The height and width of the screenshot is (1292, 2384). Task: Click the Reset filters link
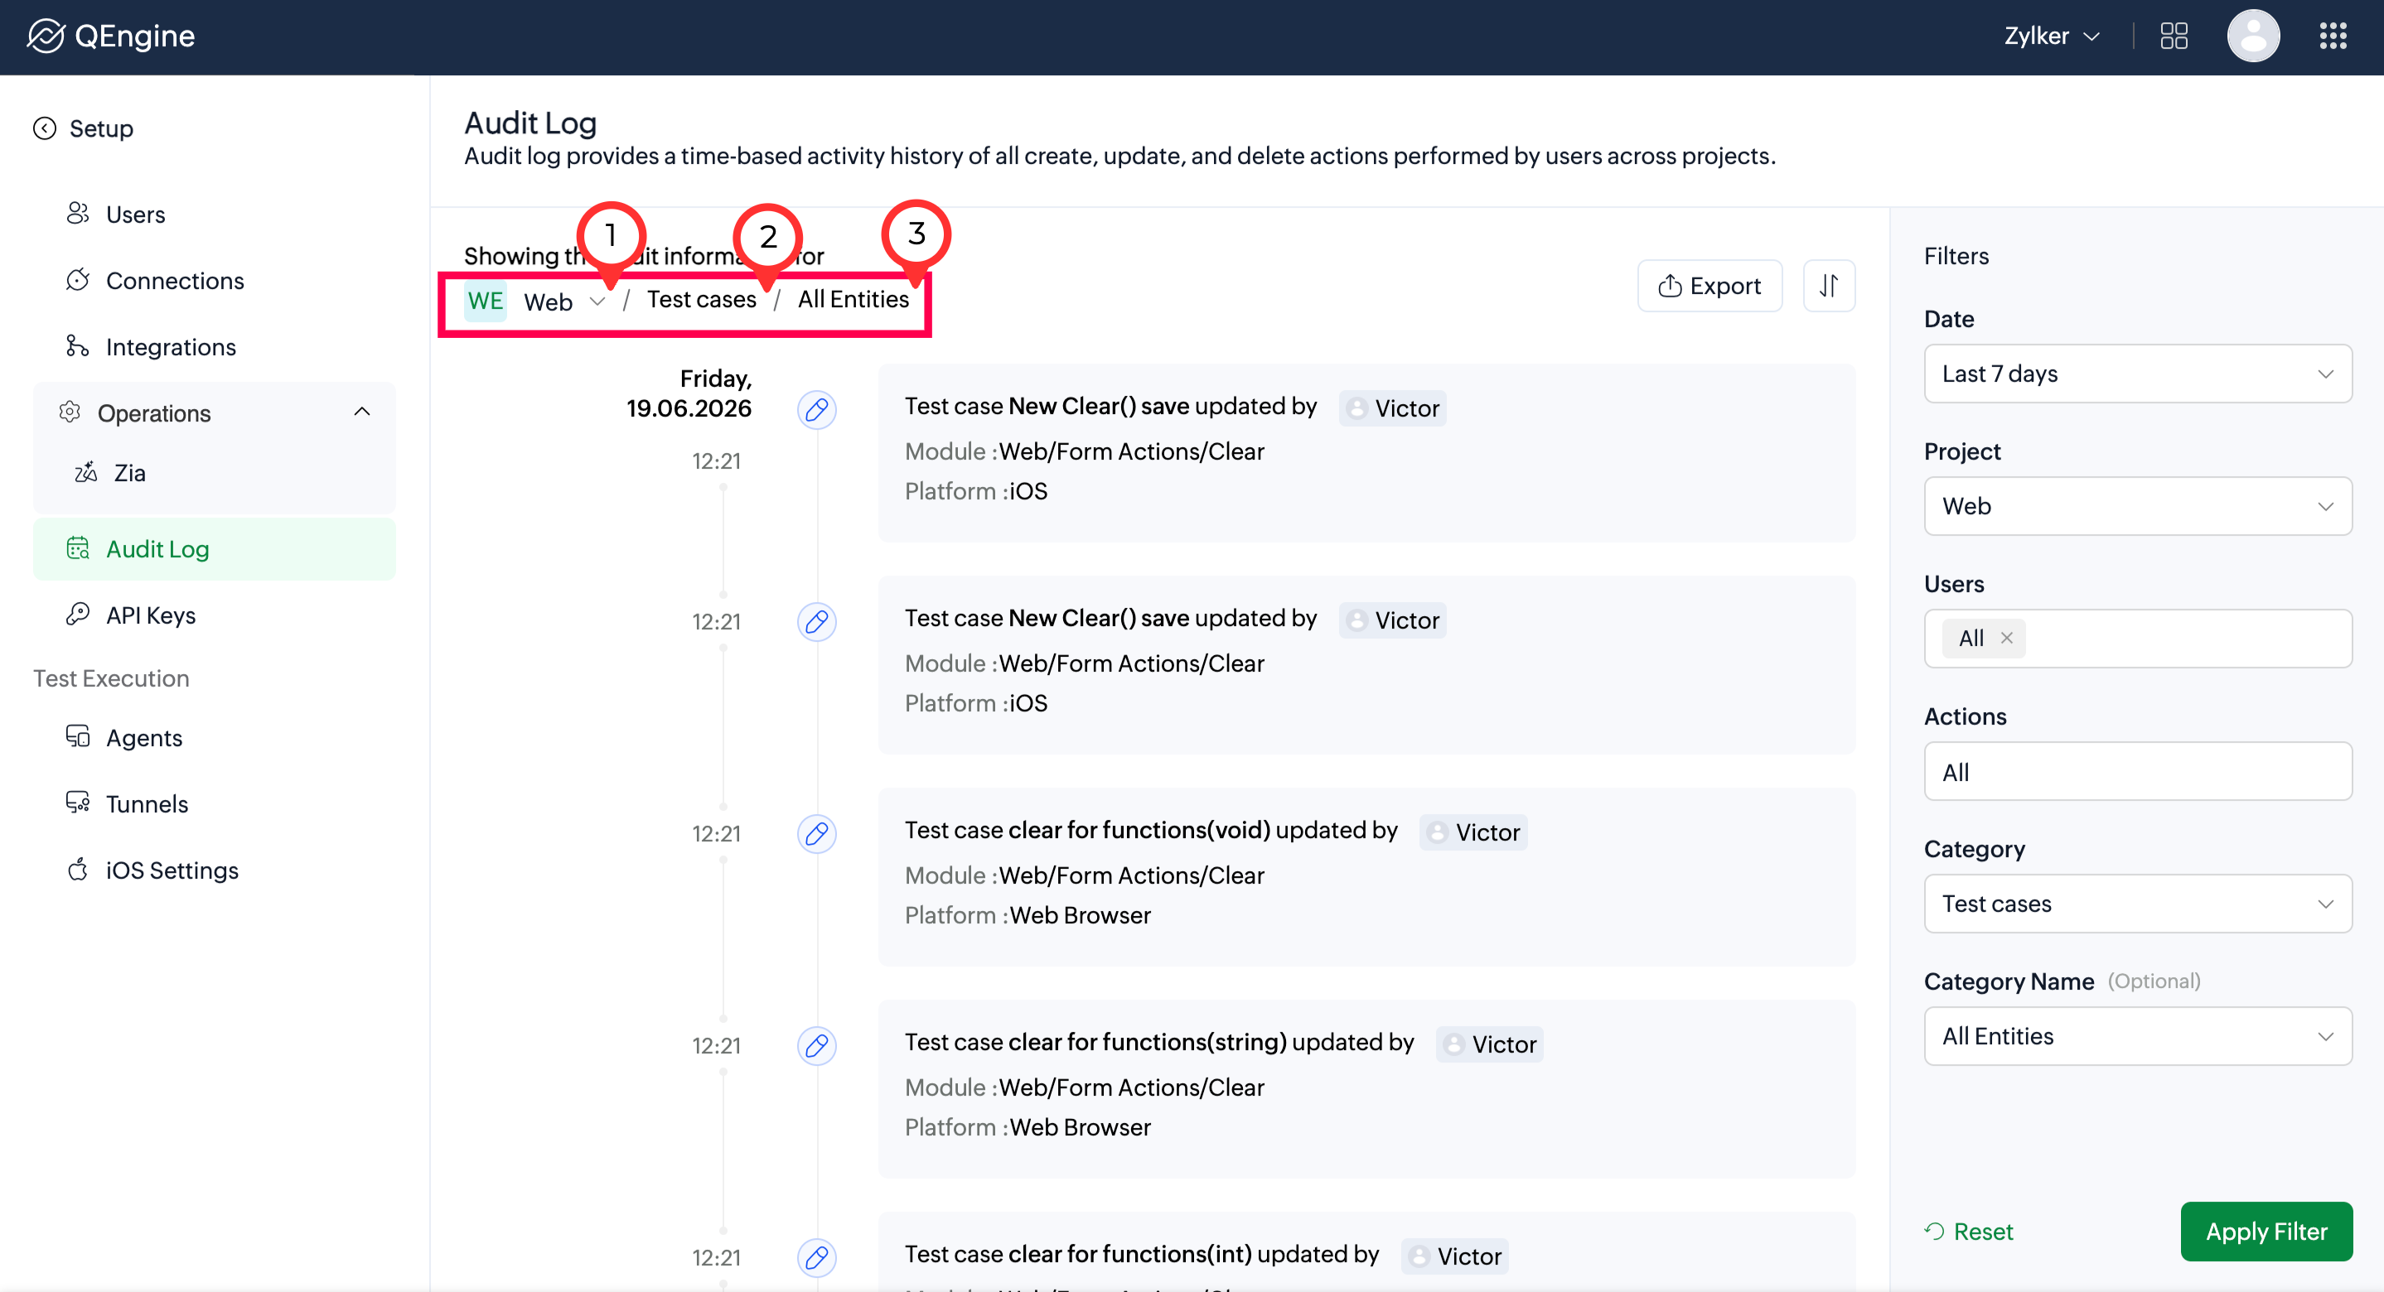point(1969,1232)
